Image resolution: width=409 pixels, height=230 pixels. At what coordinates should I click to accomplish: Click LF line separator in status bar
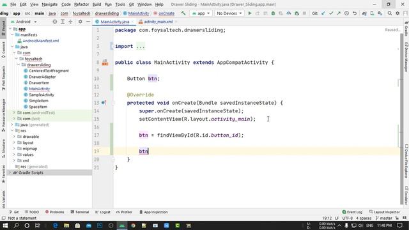tap(337, 218)
